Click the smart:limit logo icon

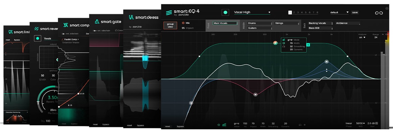pyautogui.click(x=10, y=32)
